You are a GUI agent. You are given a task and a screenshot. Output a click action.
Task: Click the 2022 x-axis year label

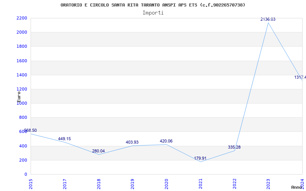click(x=234, y=184)
